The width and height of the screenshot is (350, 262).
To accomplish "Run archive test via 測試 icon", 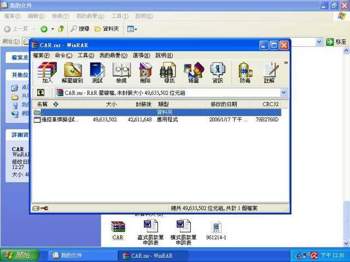I will (x=97, y=73).
